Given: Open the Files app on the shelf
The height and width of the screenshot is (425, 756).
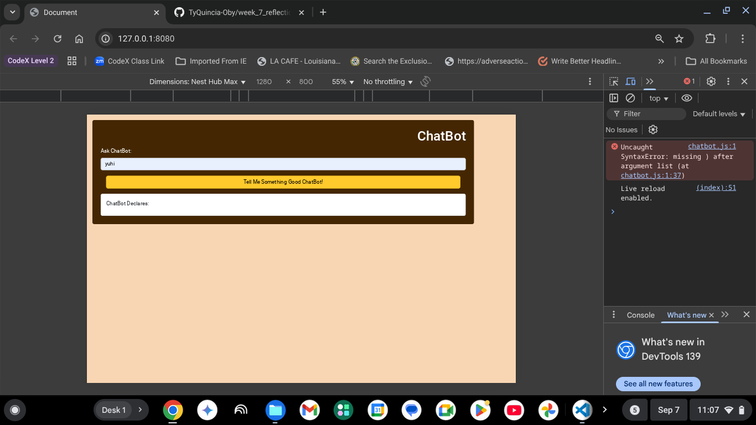Looking at the screenshot, I should click(x=275, y=410).
